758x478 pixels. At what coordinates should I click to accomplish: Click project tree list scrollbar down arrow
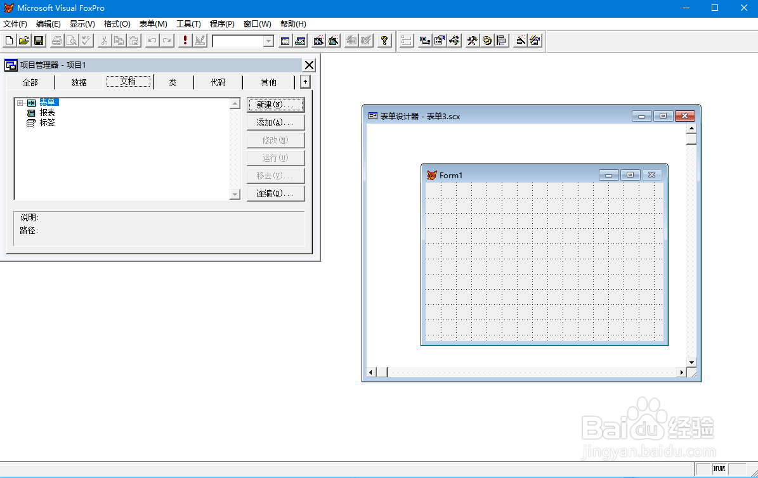point(235,194)
